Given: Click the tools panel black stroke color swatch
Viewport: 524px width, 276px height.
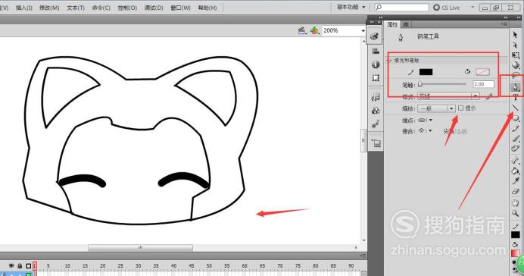Looking at the screenshot, I should point(516,235).
